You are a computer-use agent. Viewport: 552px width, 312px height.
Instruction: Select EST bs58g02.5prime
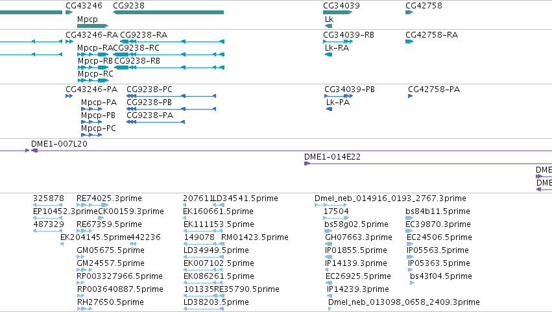356,224
